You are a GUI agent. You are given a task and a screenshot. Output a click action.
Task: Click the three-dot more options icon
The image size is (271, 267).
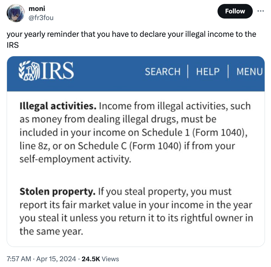point(261,11)
